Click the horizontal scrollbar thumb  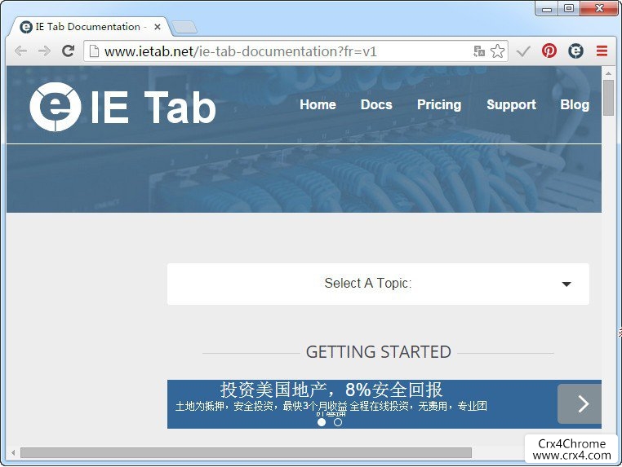coord(246,453)
